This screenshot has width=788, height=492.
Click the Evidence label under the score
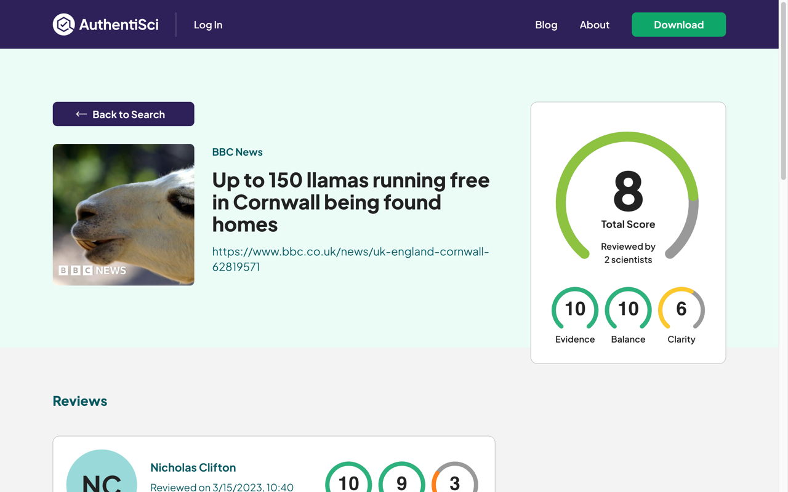(x=575, y=339)
